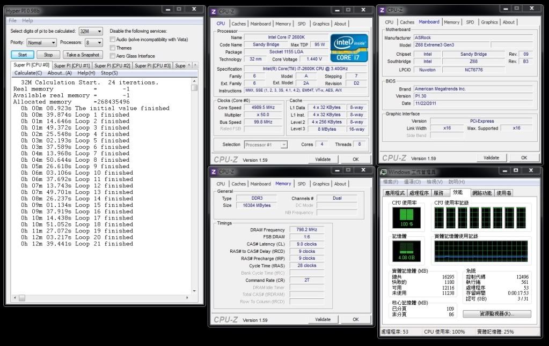Click the 資源監視器(R)... button
Screen dimensions: 549x346
tap(497, 314)
